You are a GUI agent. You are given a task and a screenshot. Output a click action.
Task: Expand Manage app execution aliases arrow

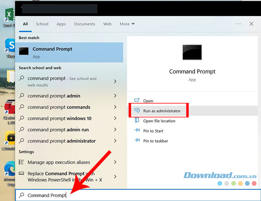pos(115,162)
